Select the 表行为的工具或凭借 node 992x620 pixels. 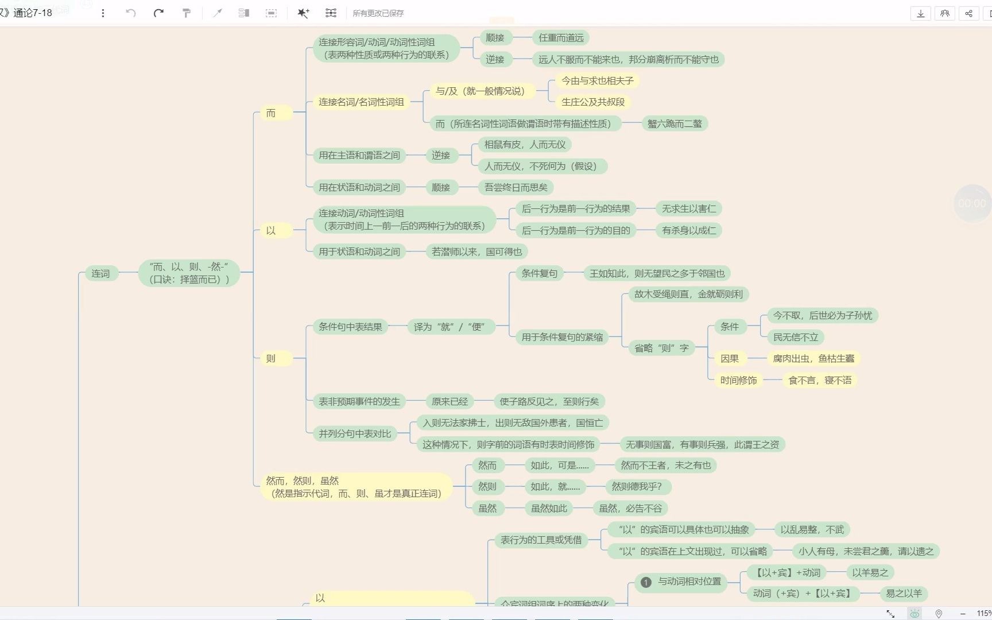[541, 540]
